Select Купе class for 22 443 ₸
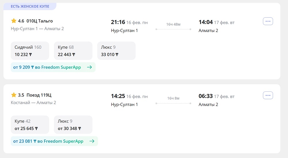This screenshot has width=288, height=158. tap(73, 51)
